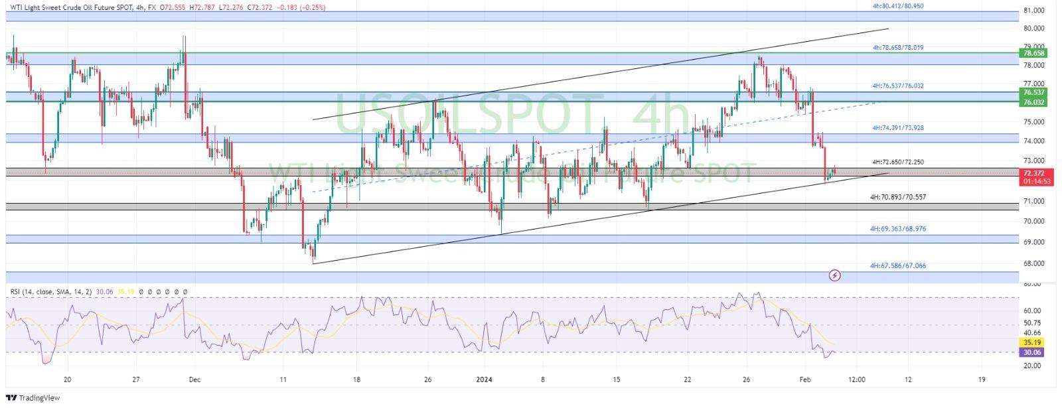The height and width of the screenshot is (408, 1062).
Task: Click the red 72.372 current price label
Action: click(1034, 173)
